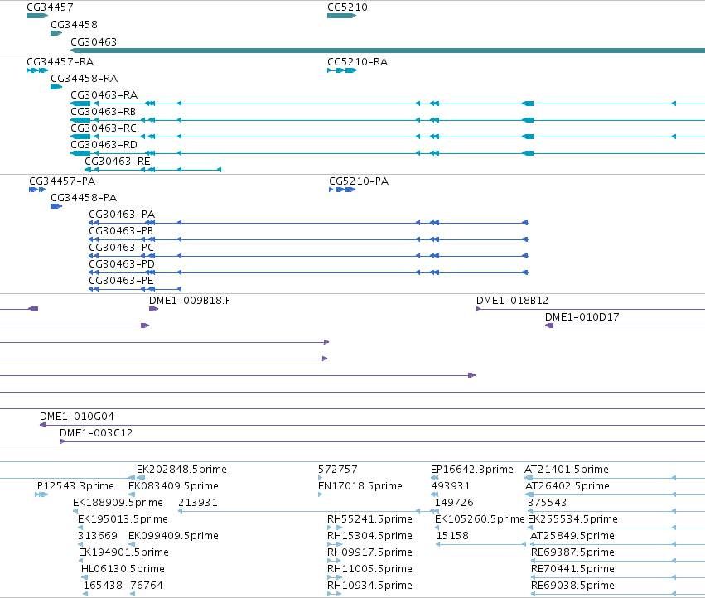This screenshot has width=705, height=598.
Task: Select RE70441.5prime EST label
Action: click(572, 569)
